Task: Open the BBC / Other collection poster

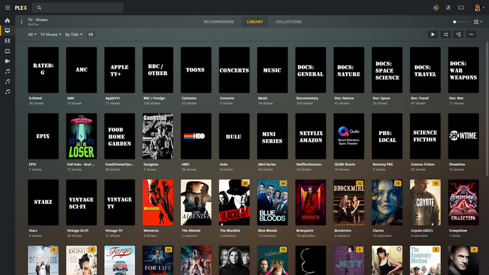Action: point(158,70)
